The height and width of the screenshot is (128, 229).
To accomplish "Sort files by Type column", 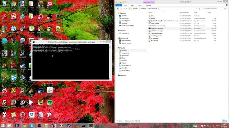I will click(x=196, y=12).
